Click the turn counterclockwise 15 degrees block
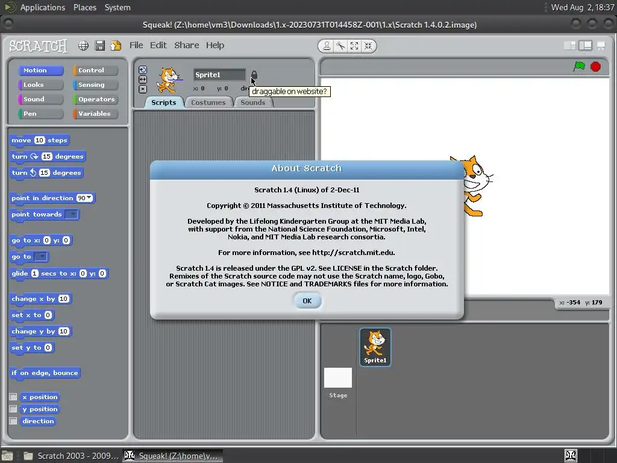Image resolution: width=617 pixels, height=463 pixels. pyautogui.click(x=46, y=173)
